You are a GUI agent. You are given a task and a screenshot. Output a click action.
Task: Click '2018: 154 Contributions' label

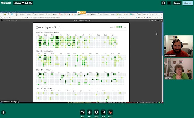pos(44,70)
